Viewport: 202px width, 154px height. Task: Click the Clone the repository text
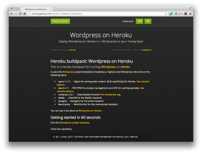61,129
